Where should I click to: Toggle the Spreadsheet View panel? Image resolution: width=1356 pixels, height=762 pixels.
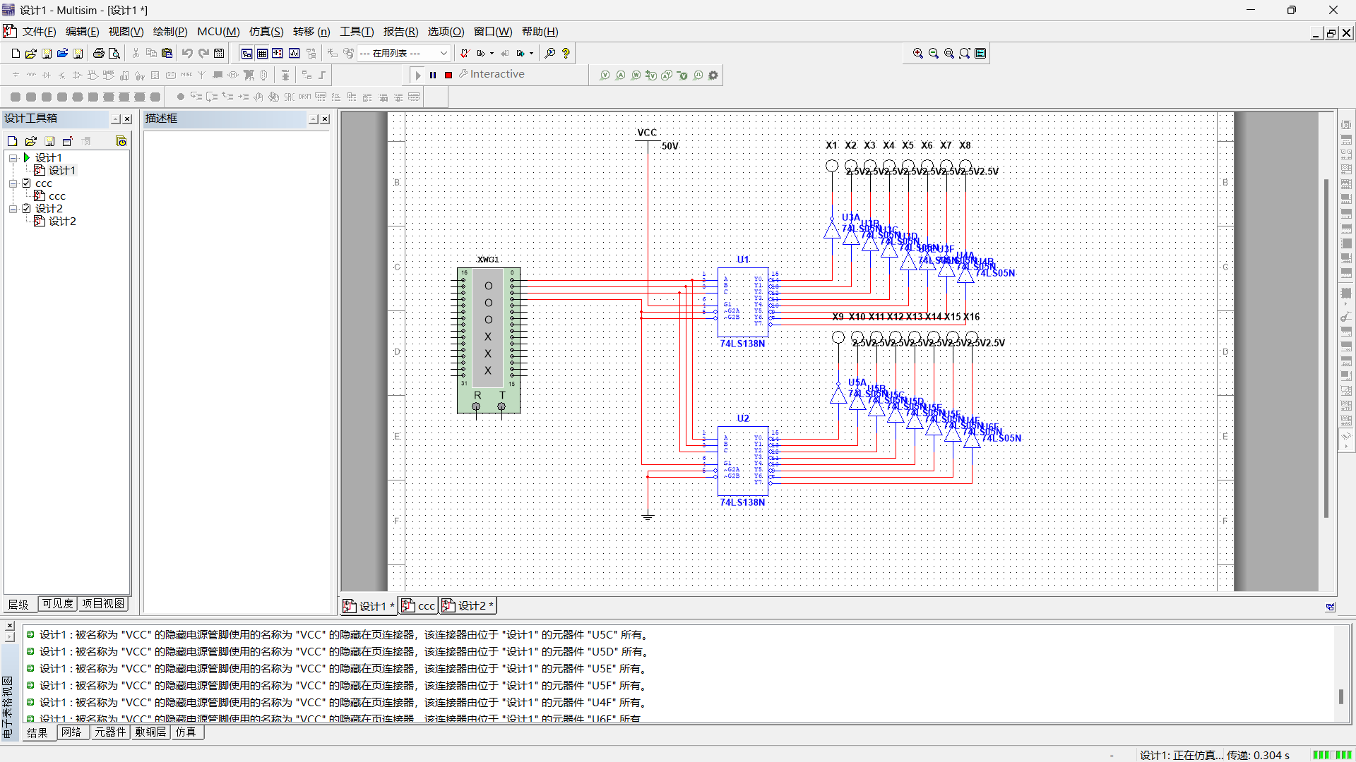tap(262, 54)
